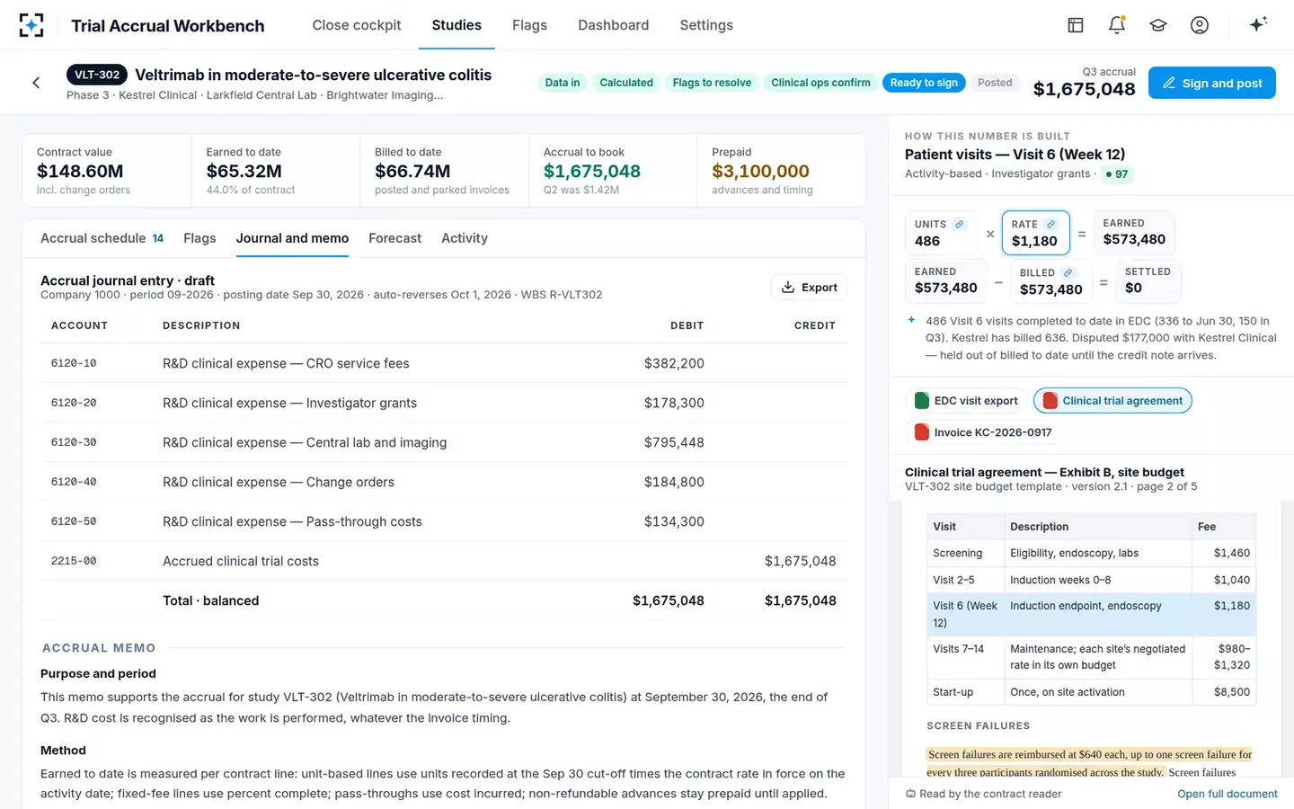Open the Dashboard nav tab

[613, 25]
